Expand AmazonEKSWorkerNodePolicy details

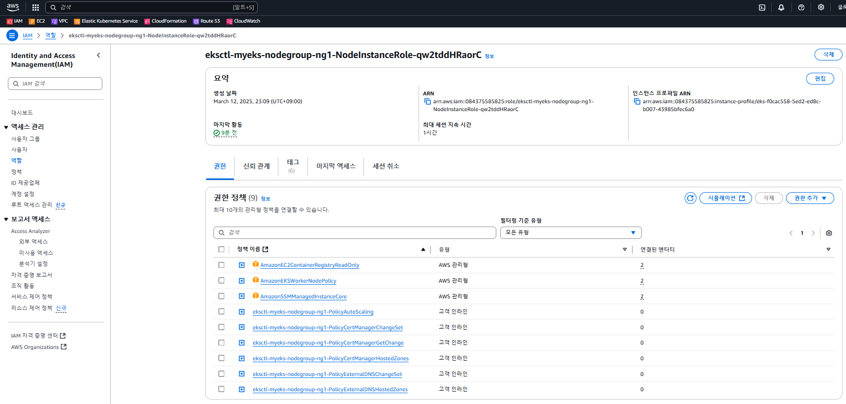click(242, 281)
